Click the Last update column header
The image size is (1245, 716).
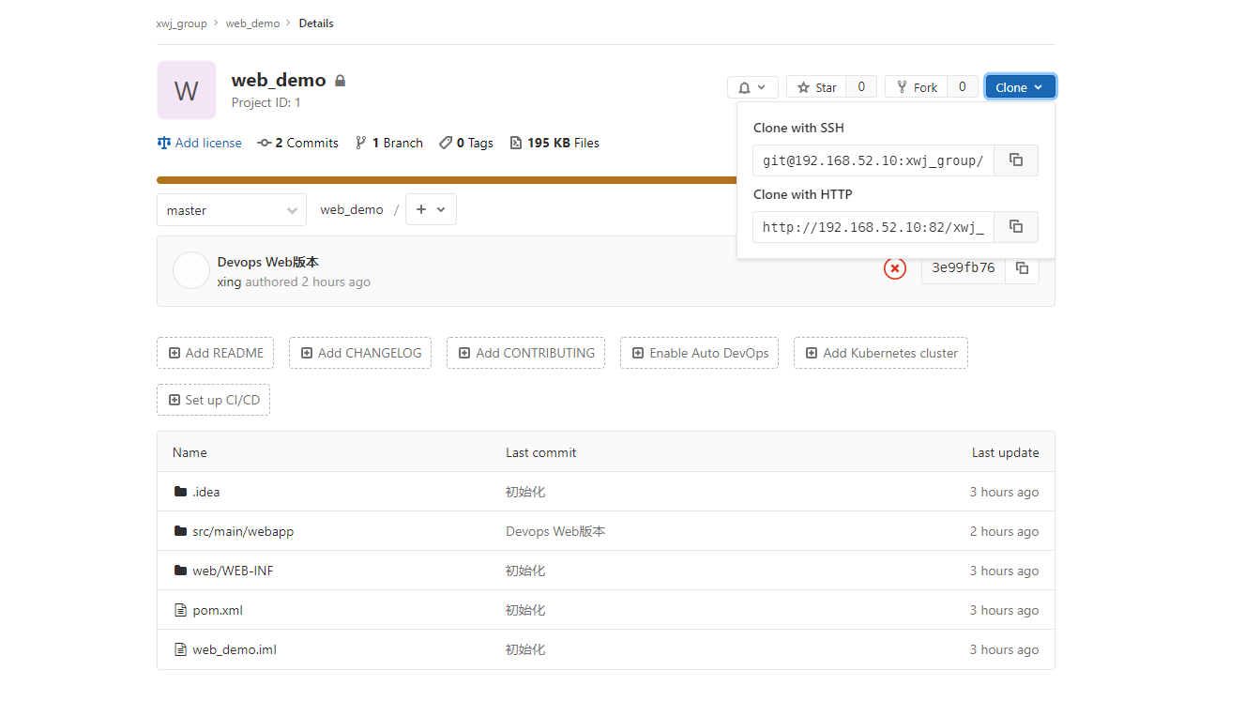(x=1006, y=452)
